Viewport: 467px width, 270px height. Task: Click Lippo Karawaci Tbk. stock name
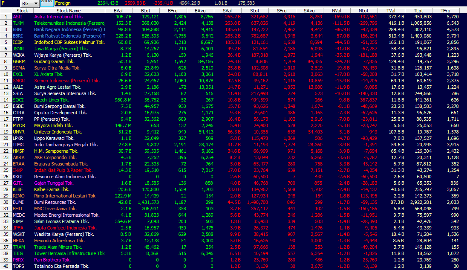point(54,138)
